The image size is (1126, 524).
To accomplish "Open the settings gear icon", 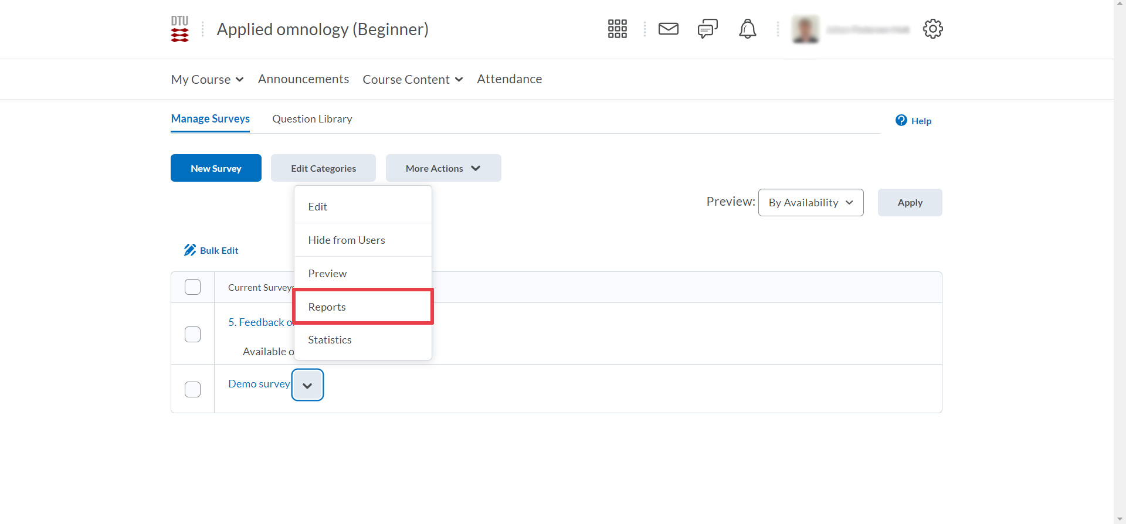I will (x=932, y=29).
